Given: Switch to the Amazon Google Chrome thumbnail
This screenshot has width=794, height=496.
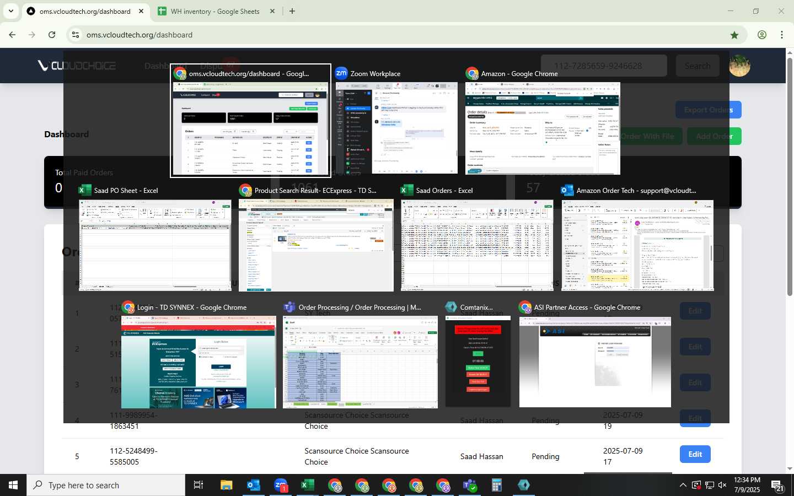Looking at the screenshot, I should [x=543, y=128].
